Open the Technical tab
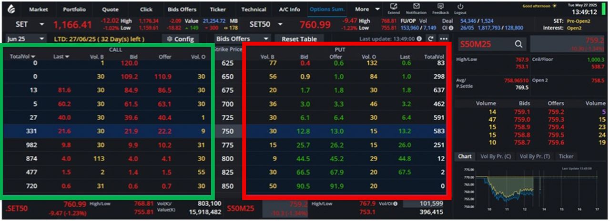This screenshot has height=222, width=610. (x=254, y=9)
